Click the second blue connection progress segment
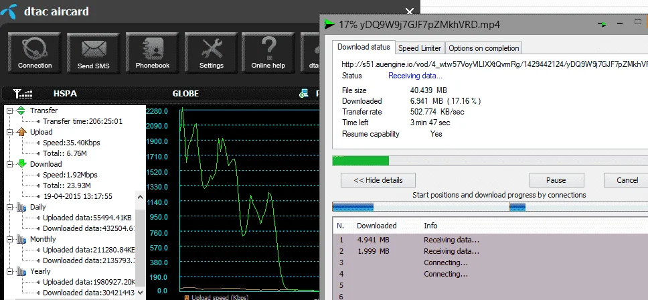This screenshot has width=648, height=300. (517, 207)
